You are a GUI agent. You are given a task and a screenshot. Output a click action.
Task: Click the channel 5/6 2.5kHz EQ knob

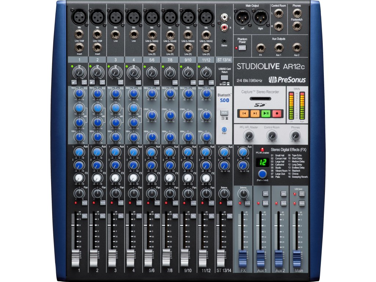tap(152, 115)
